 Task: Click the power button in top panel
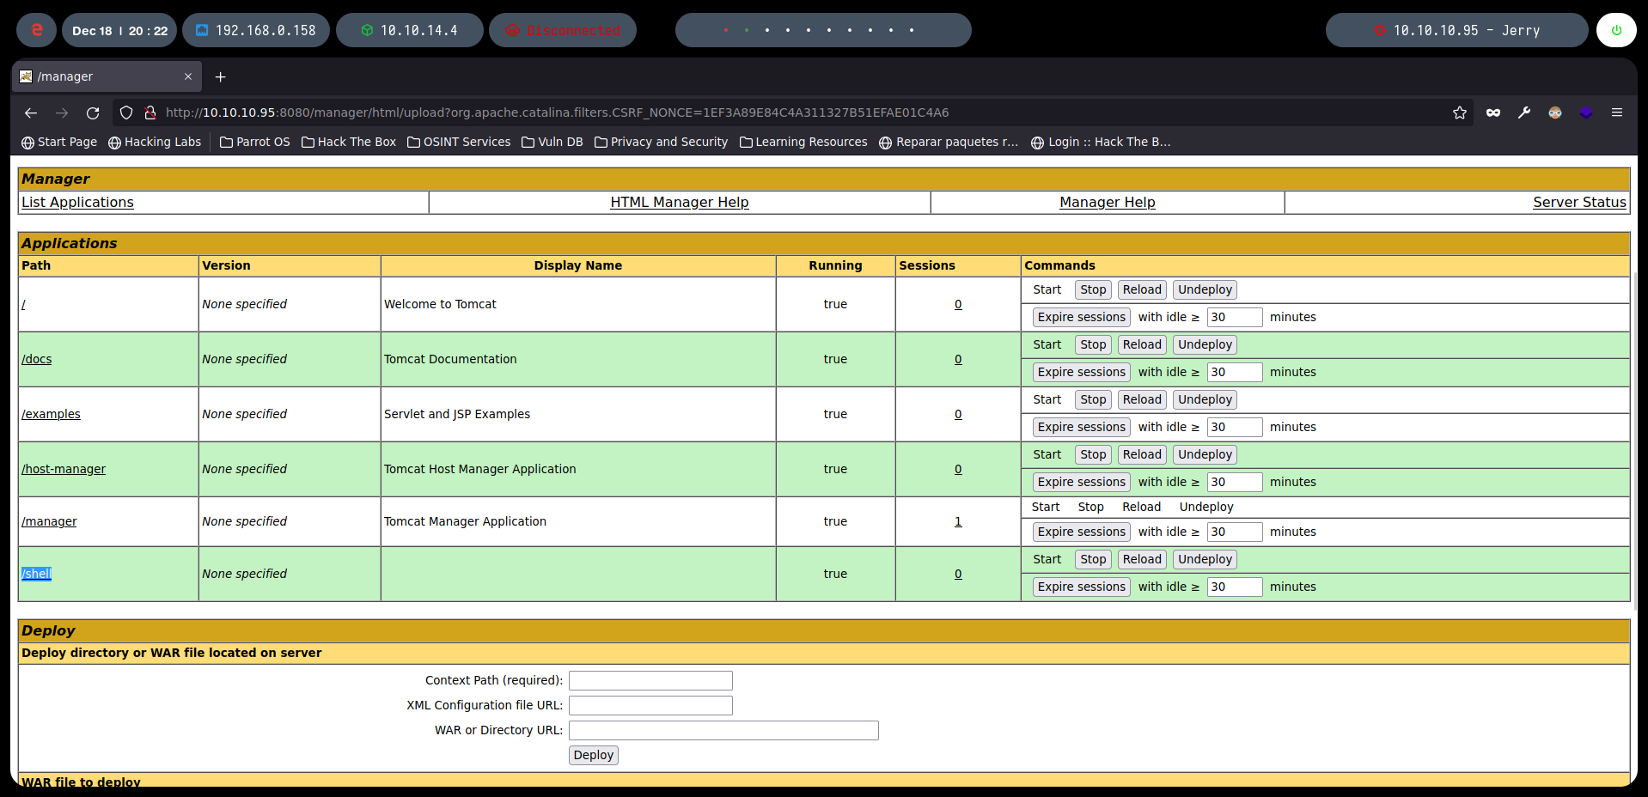[1616, 30]
